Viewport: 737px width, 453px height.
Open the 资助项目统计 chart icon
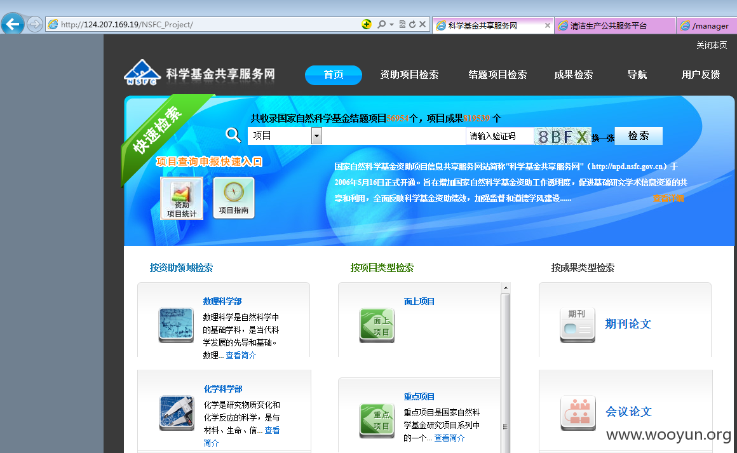click(x=182, y=198)
